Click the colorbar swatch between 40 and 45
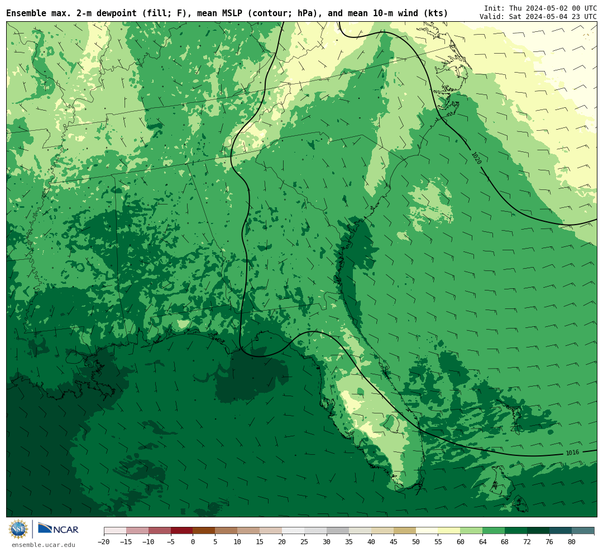 tap(382, 531)
